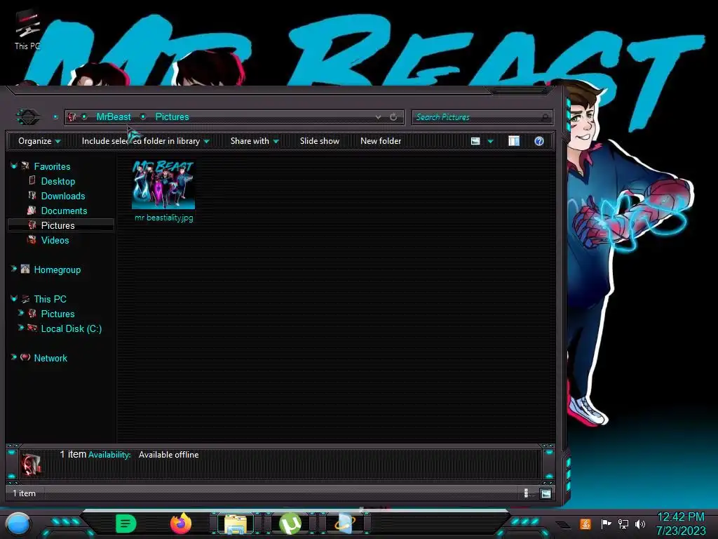Expand Local Disk (C:)

tap(21, 328)
